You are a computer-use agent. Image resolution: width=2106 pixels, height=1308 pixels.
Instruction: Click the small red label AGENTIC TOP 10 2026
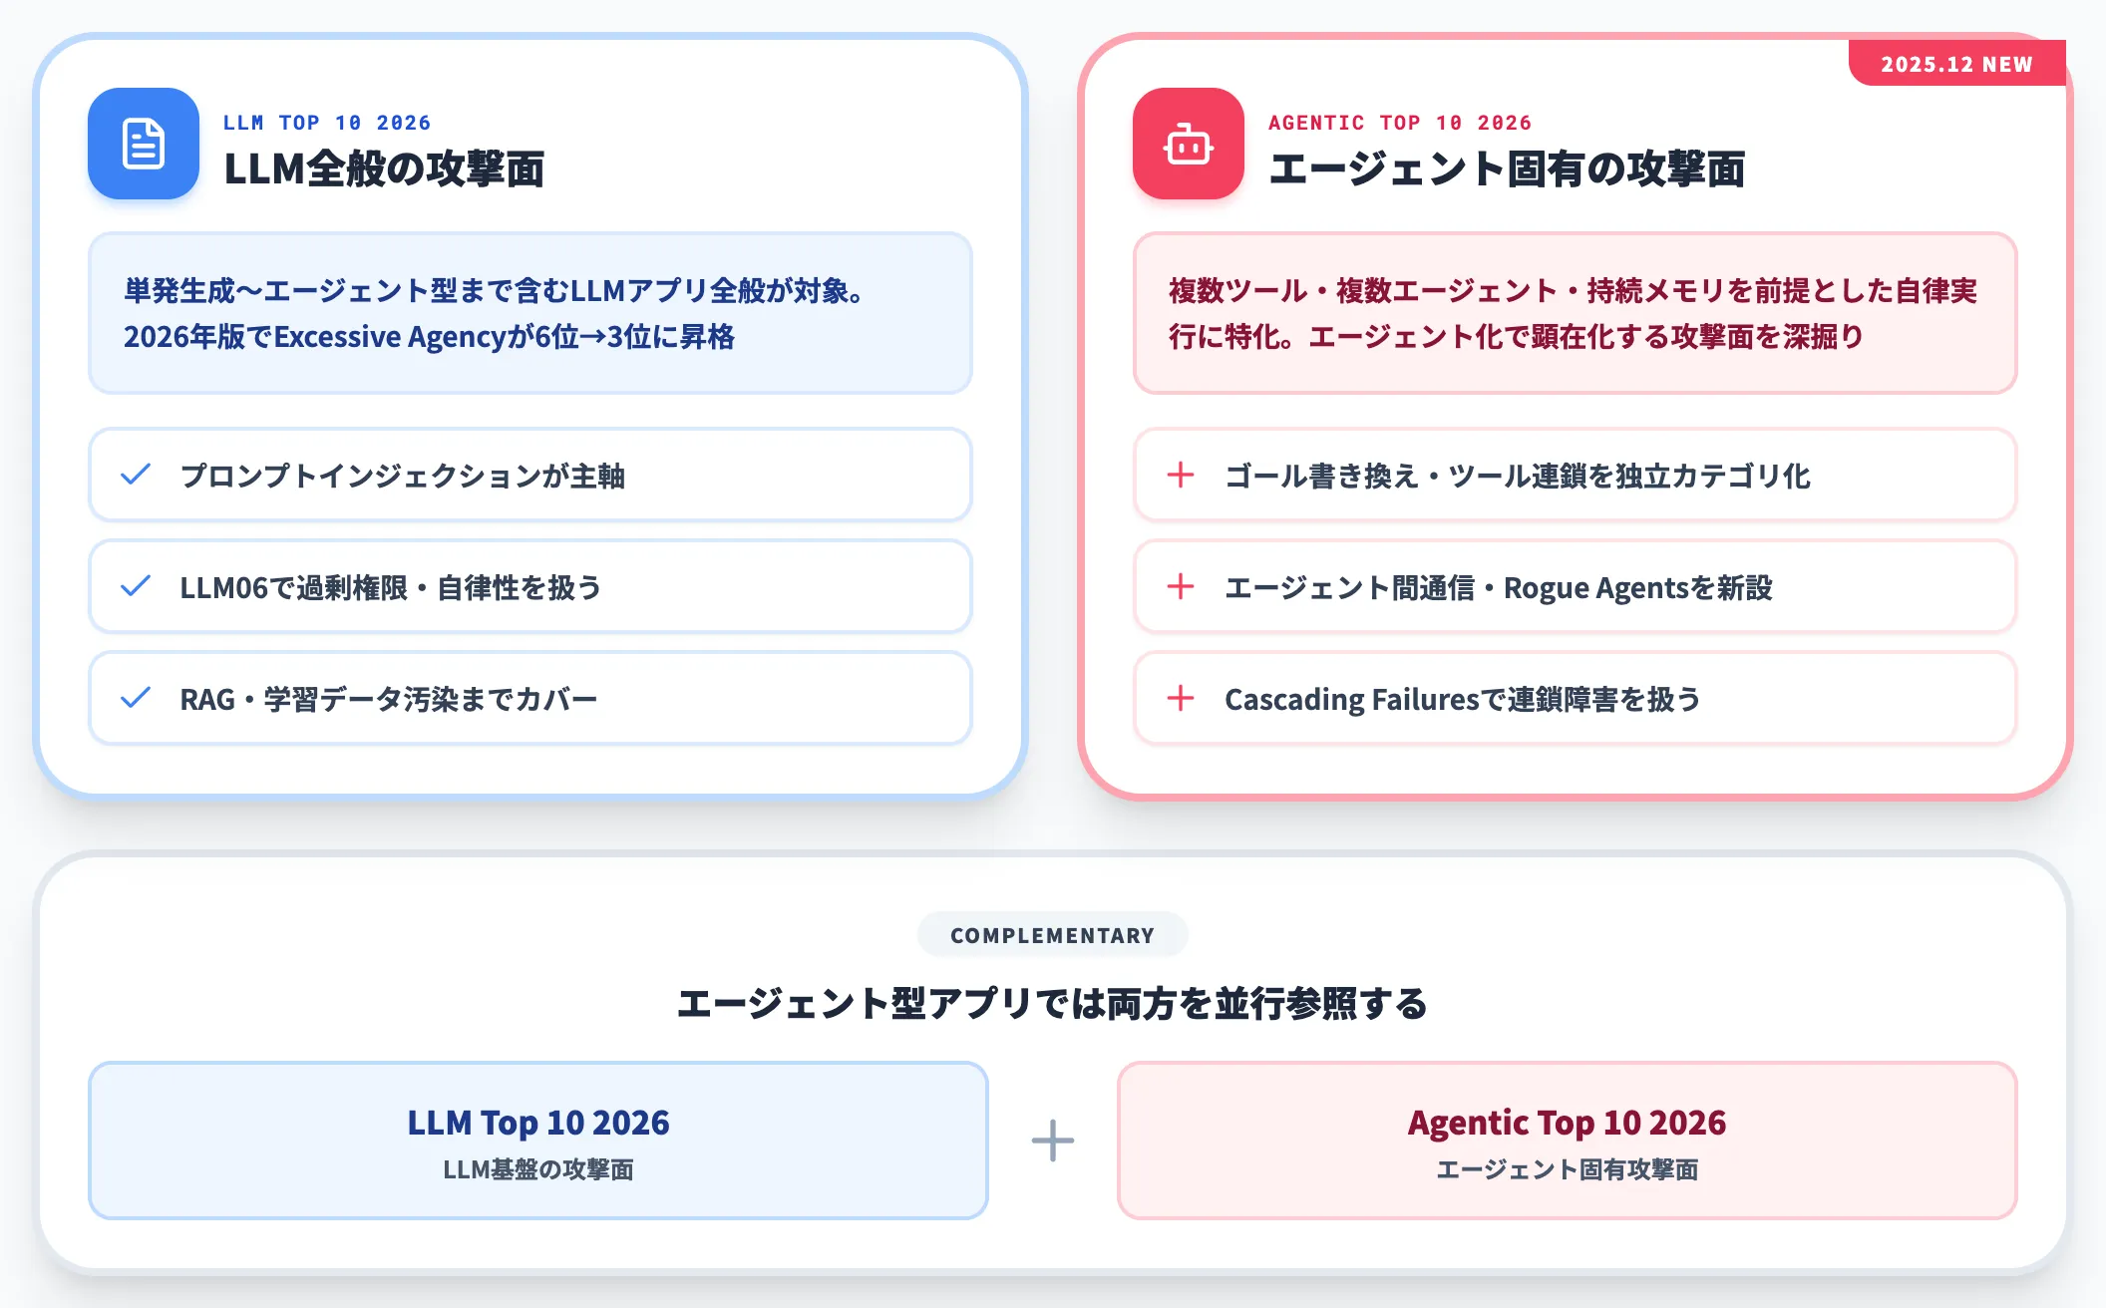tap(1400, 123)
